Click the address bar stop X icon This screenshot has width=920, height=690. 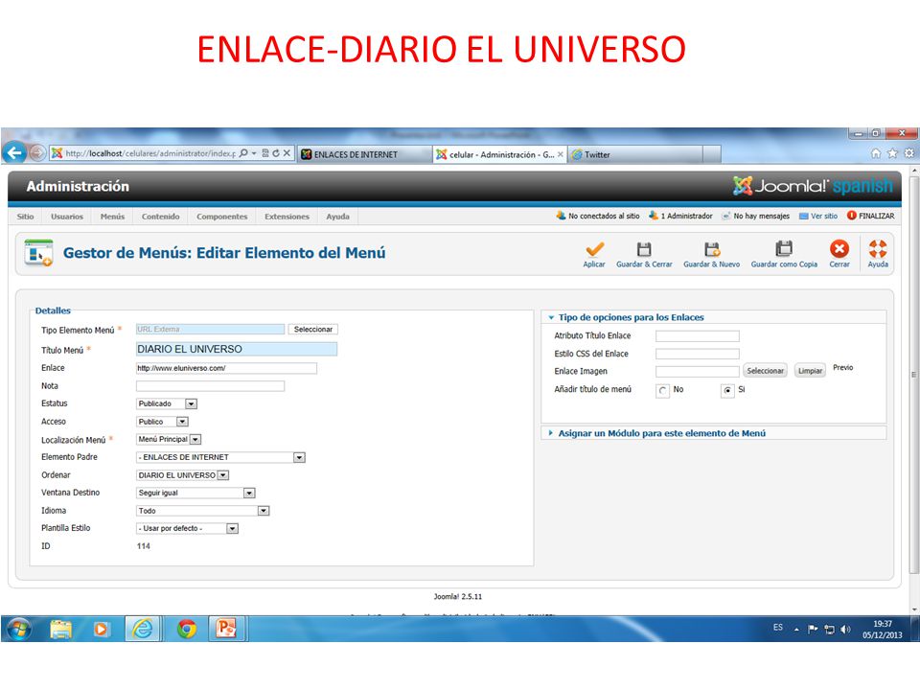pos(287,153)
